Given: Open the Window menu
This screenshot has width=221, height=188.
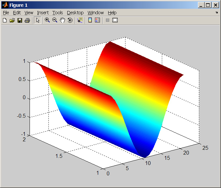Looking at the screenshot, I should [96, 13].
